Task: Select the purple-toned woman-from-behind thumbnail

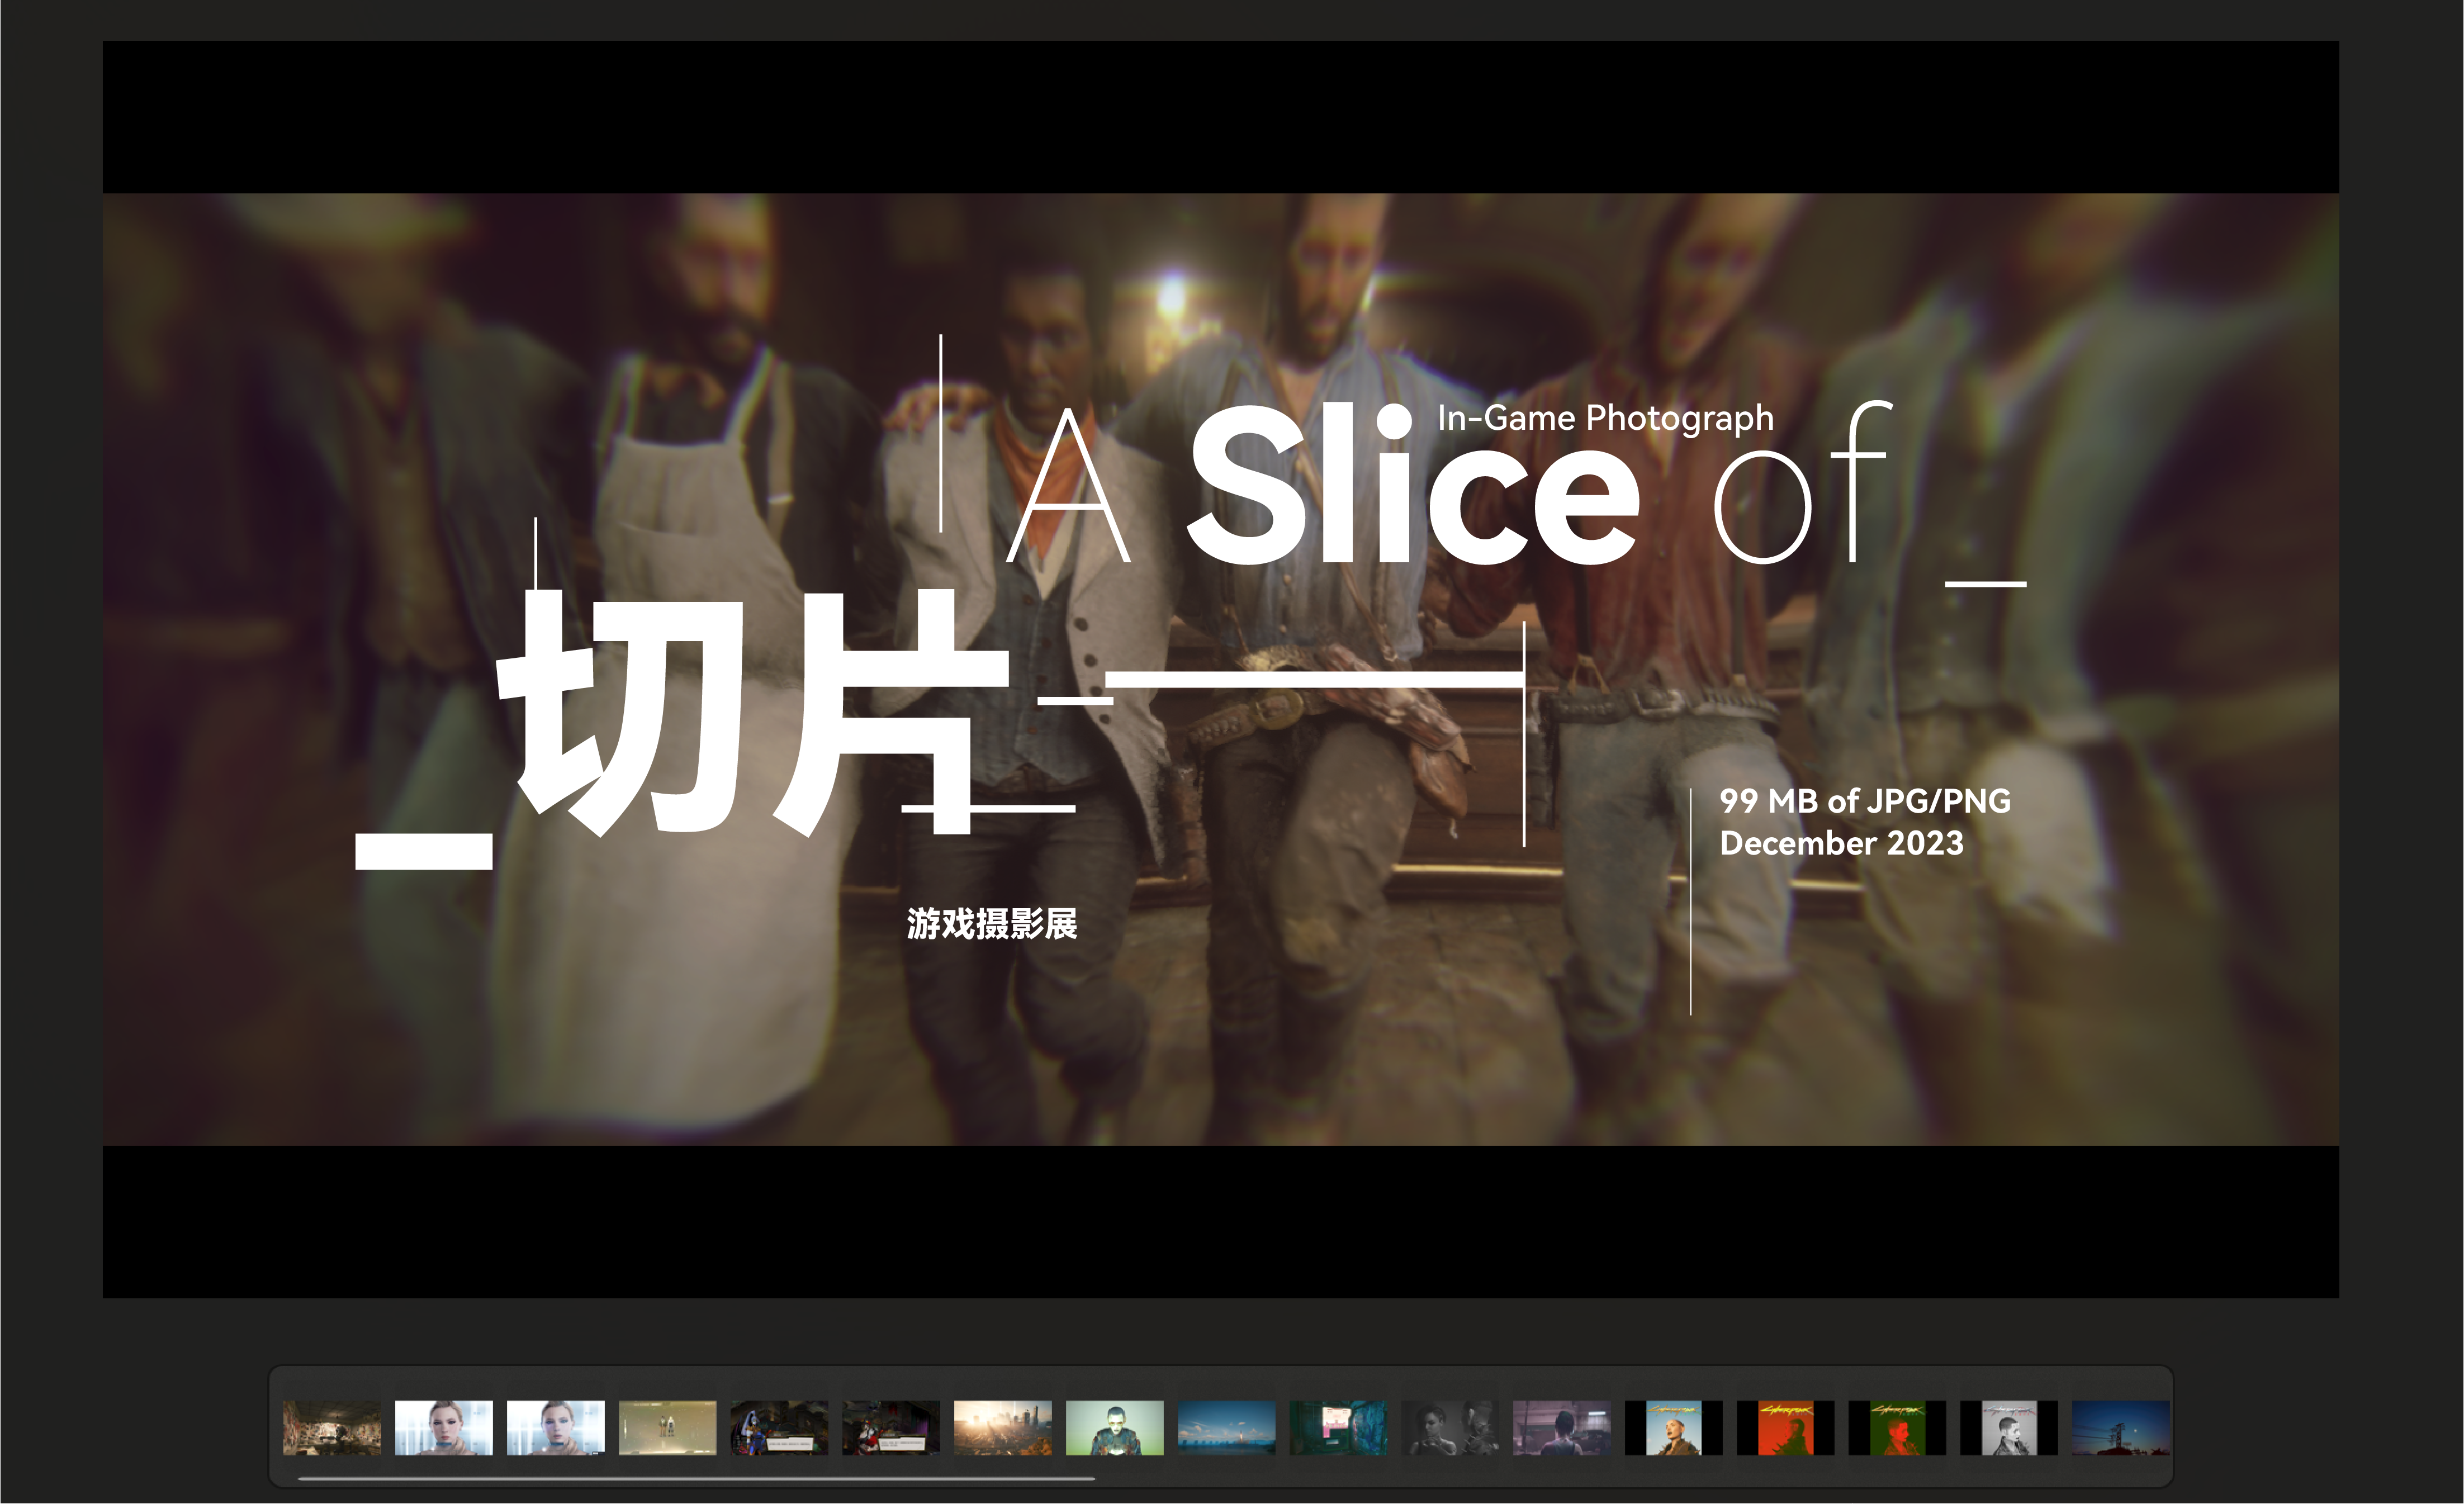Action: coord(1562,1427)
